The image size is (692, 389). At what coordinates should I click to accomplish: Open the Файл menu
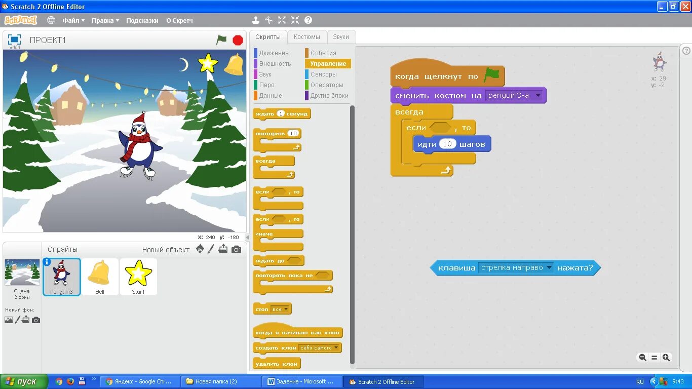pyautogui.click(x=73, y=20)
